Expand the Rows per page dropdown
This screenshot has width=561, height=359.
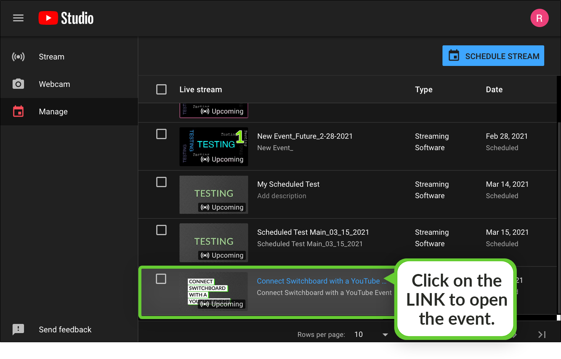(x=385, y=335)
